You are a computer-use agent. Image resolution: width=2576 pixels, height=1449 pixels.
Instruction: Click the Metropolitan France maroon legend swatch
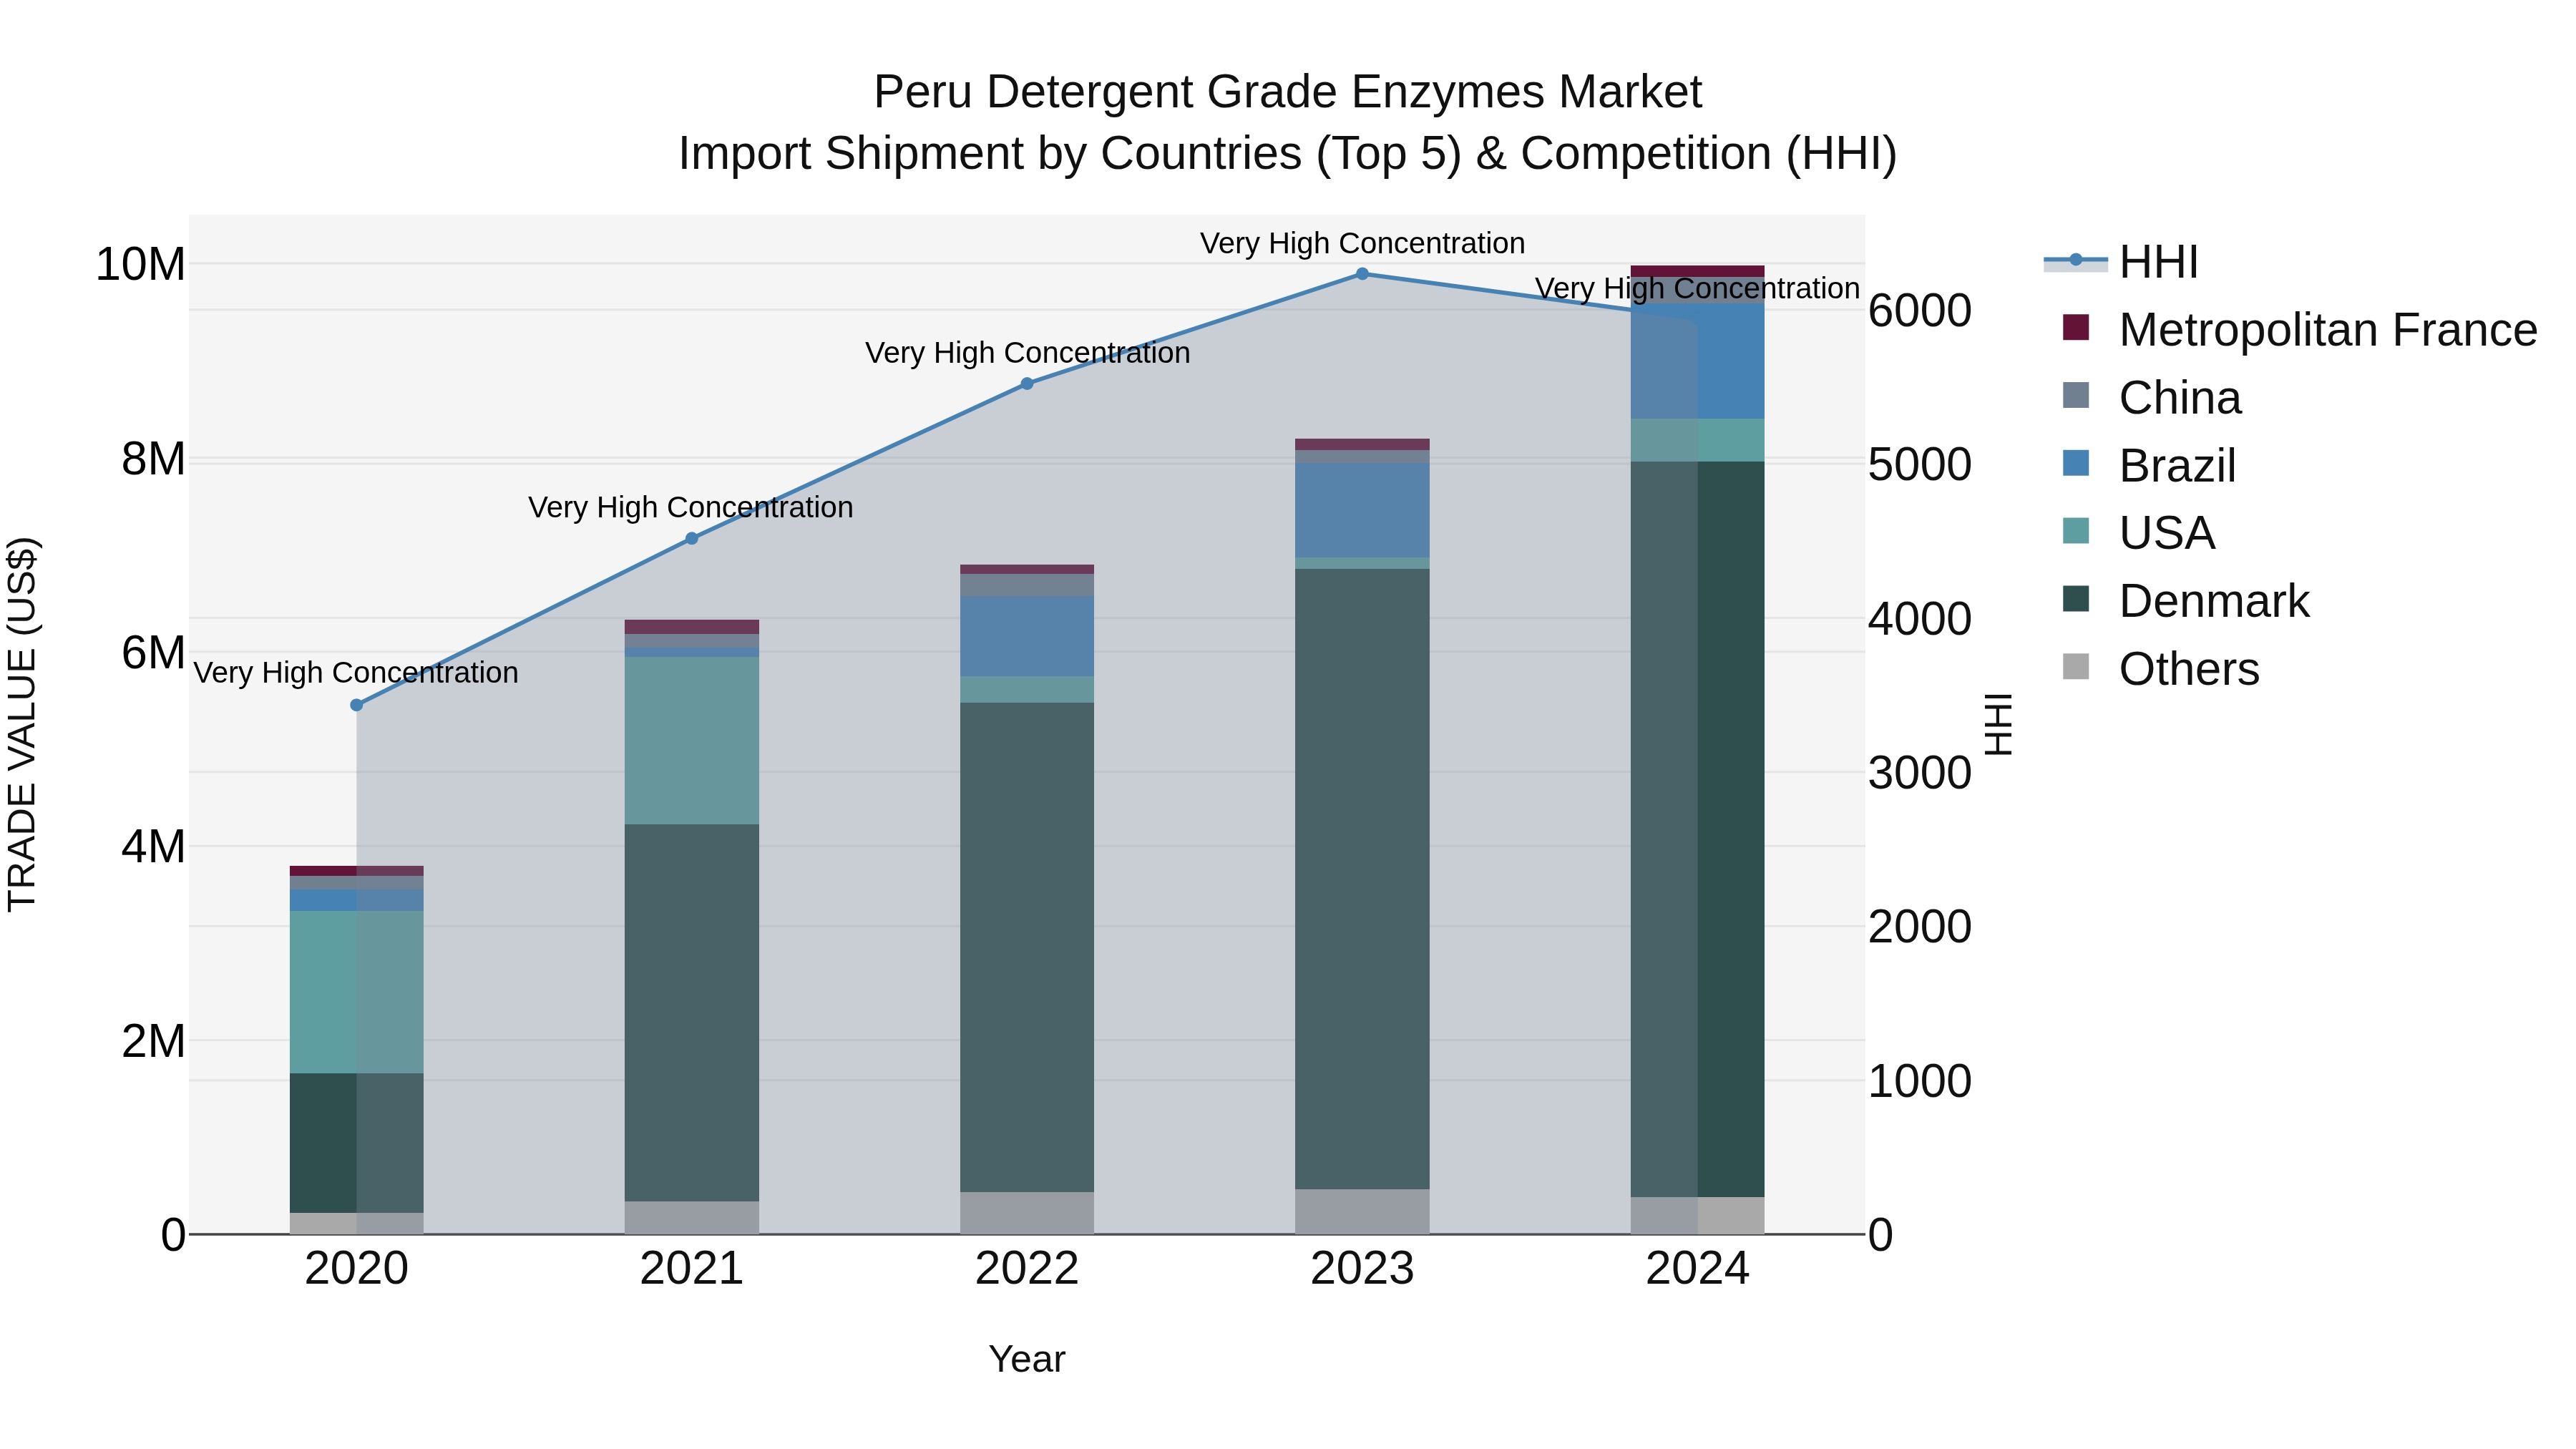tap(2076, 327)
